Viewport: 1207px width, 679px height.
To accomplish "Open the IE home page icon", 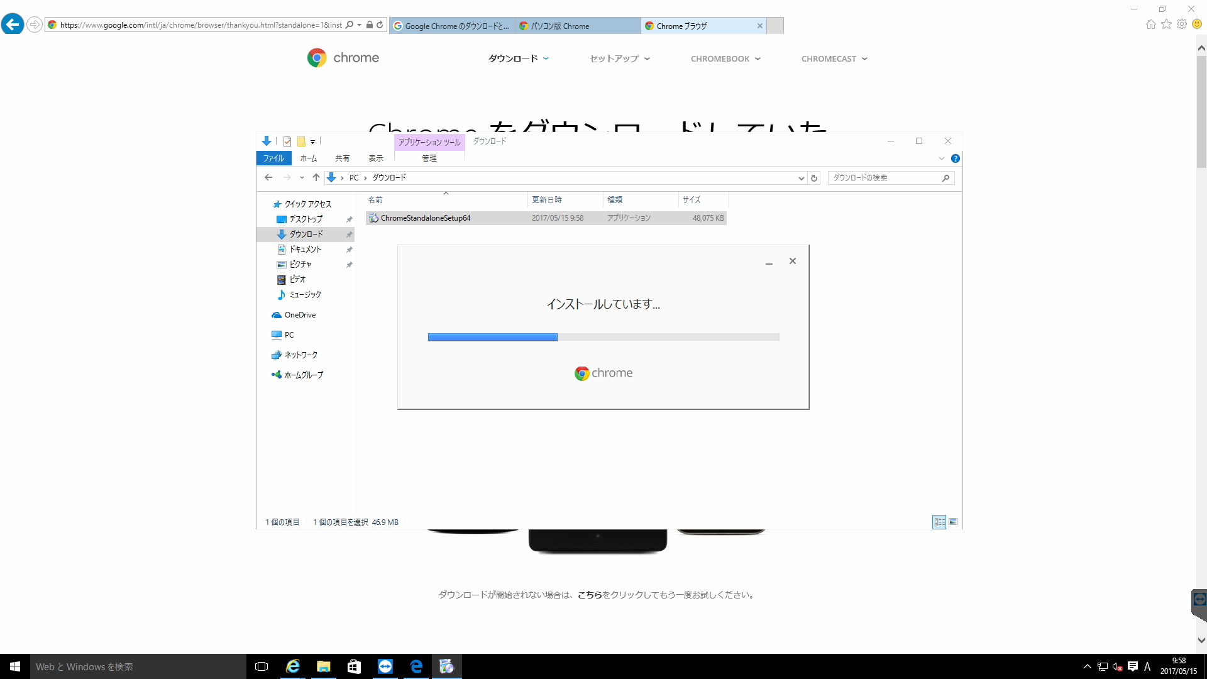I will (1151, 24).
